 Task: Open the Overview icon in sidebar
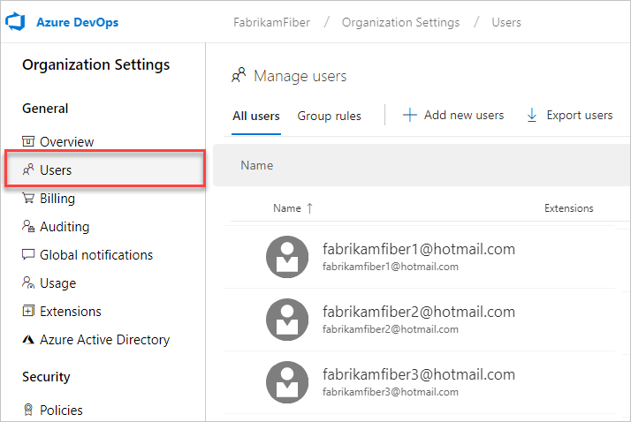[x=28, y=141]
